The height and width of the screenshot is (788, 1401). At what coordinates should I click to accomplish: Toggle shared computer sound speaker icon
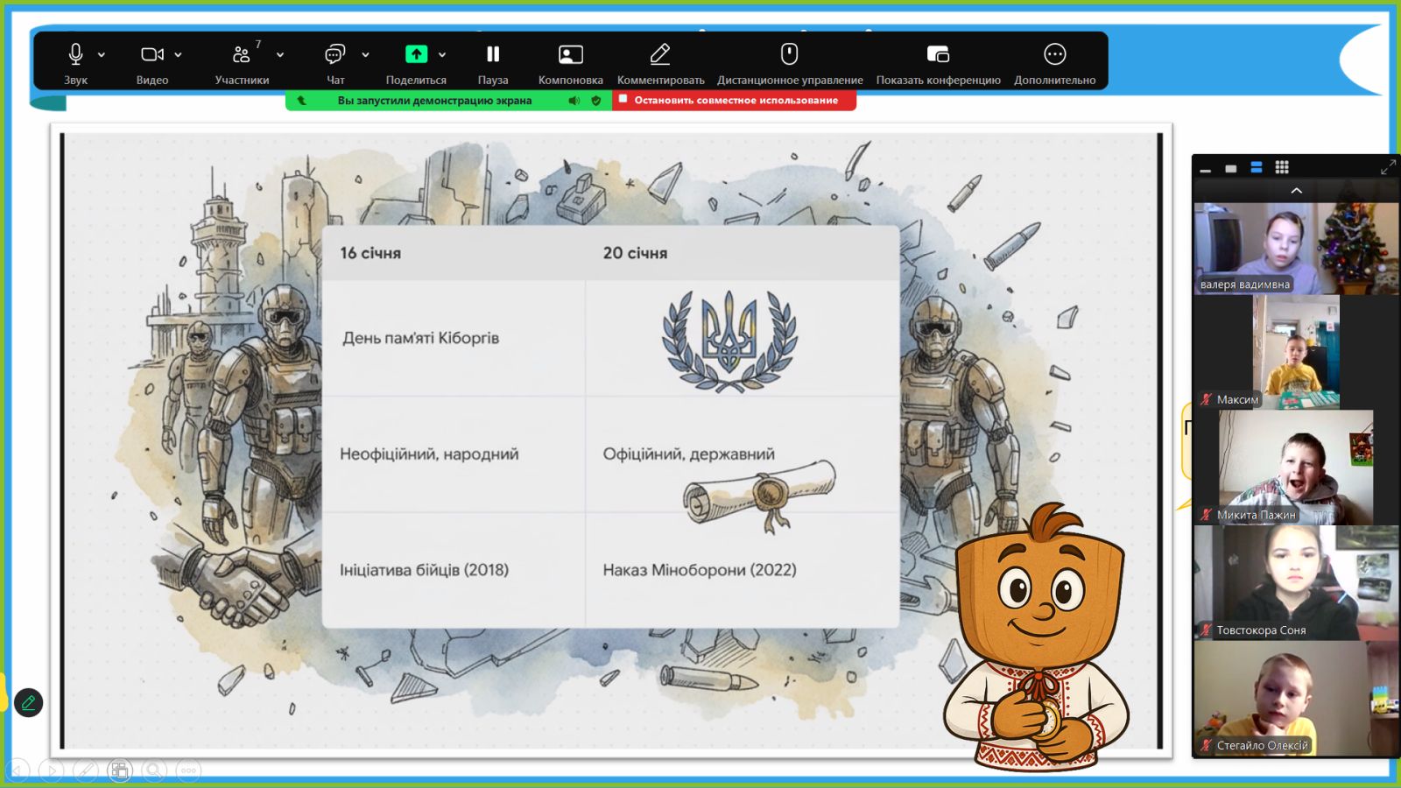click(x=574, y=101)
